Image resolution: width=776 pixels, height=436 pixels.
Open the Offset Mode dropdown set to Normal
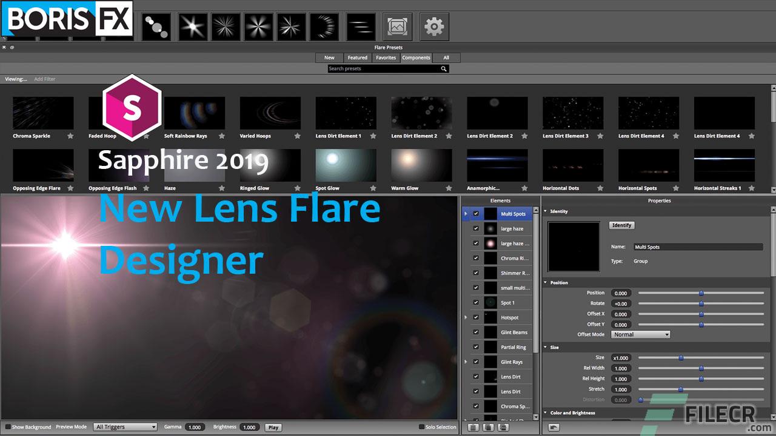pyautogui.click(x=640, y=334)
